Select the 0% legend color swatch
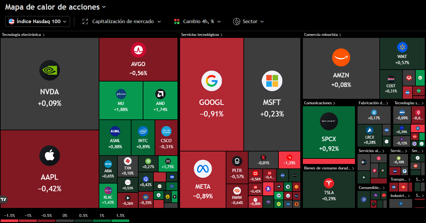Viewport: 426px width, 223px height. [65, 221]
